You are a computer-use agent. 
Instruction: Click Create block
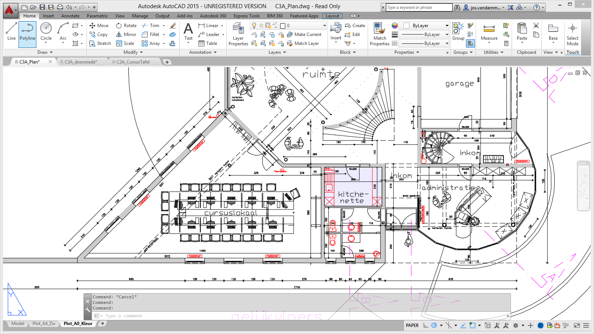click(355, 26)
